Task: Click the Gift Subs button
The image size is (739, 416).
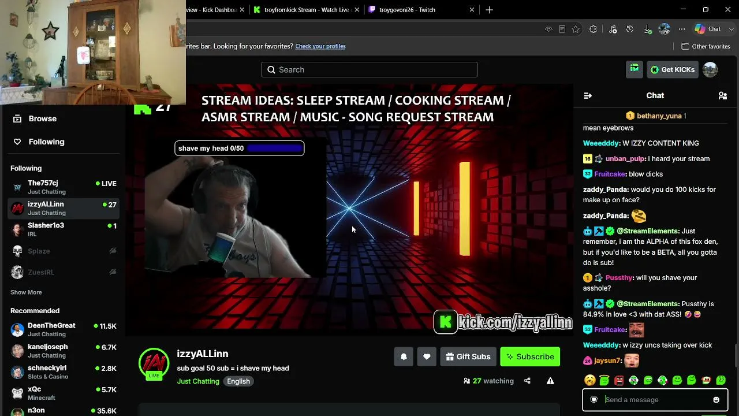Action: pyautogui.click(x=468, y=356)
